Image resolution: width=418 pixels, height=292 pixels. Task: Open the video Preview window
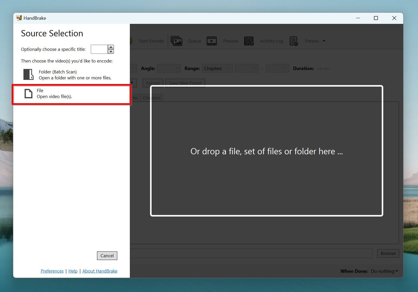[230, 41]
